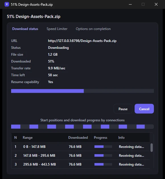Minimize the download window
Screen dimensions: 165x179
[x=130, y=4]
